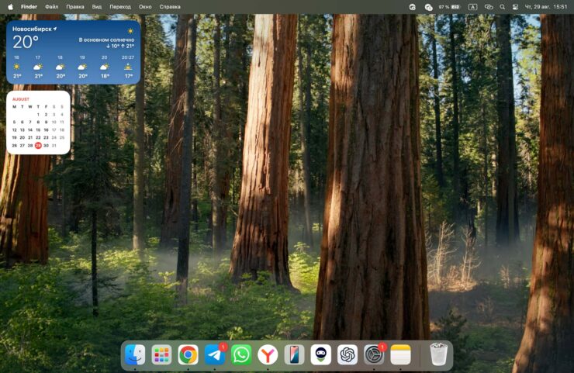Open the Finder menu in menu bar
Viewport: 574px width, 373px height.
click(29, 6)
